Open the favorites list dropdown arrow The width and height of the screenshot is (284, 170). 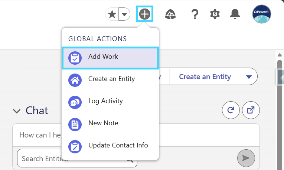pyautogui.click(x=124, y=14)
